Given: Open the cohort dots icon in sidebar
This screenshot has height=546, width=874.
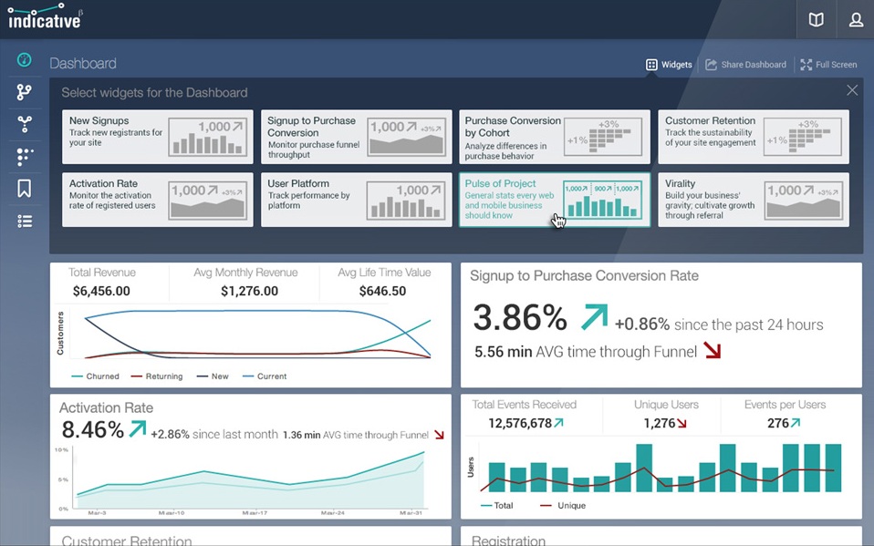Looking at the screenshot, I should coord(24,157).
